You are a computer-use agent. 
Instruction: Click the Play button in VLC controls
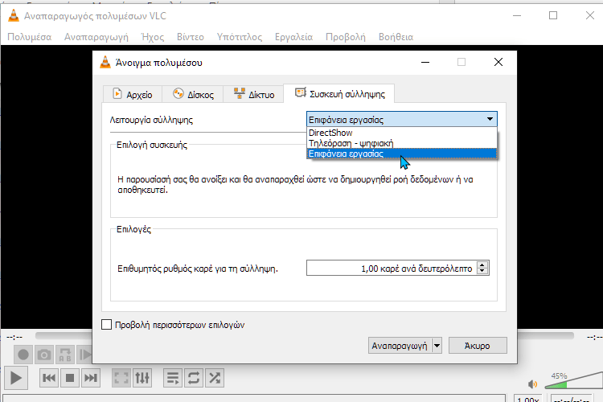16,378
